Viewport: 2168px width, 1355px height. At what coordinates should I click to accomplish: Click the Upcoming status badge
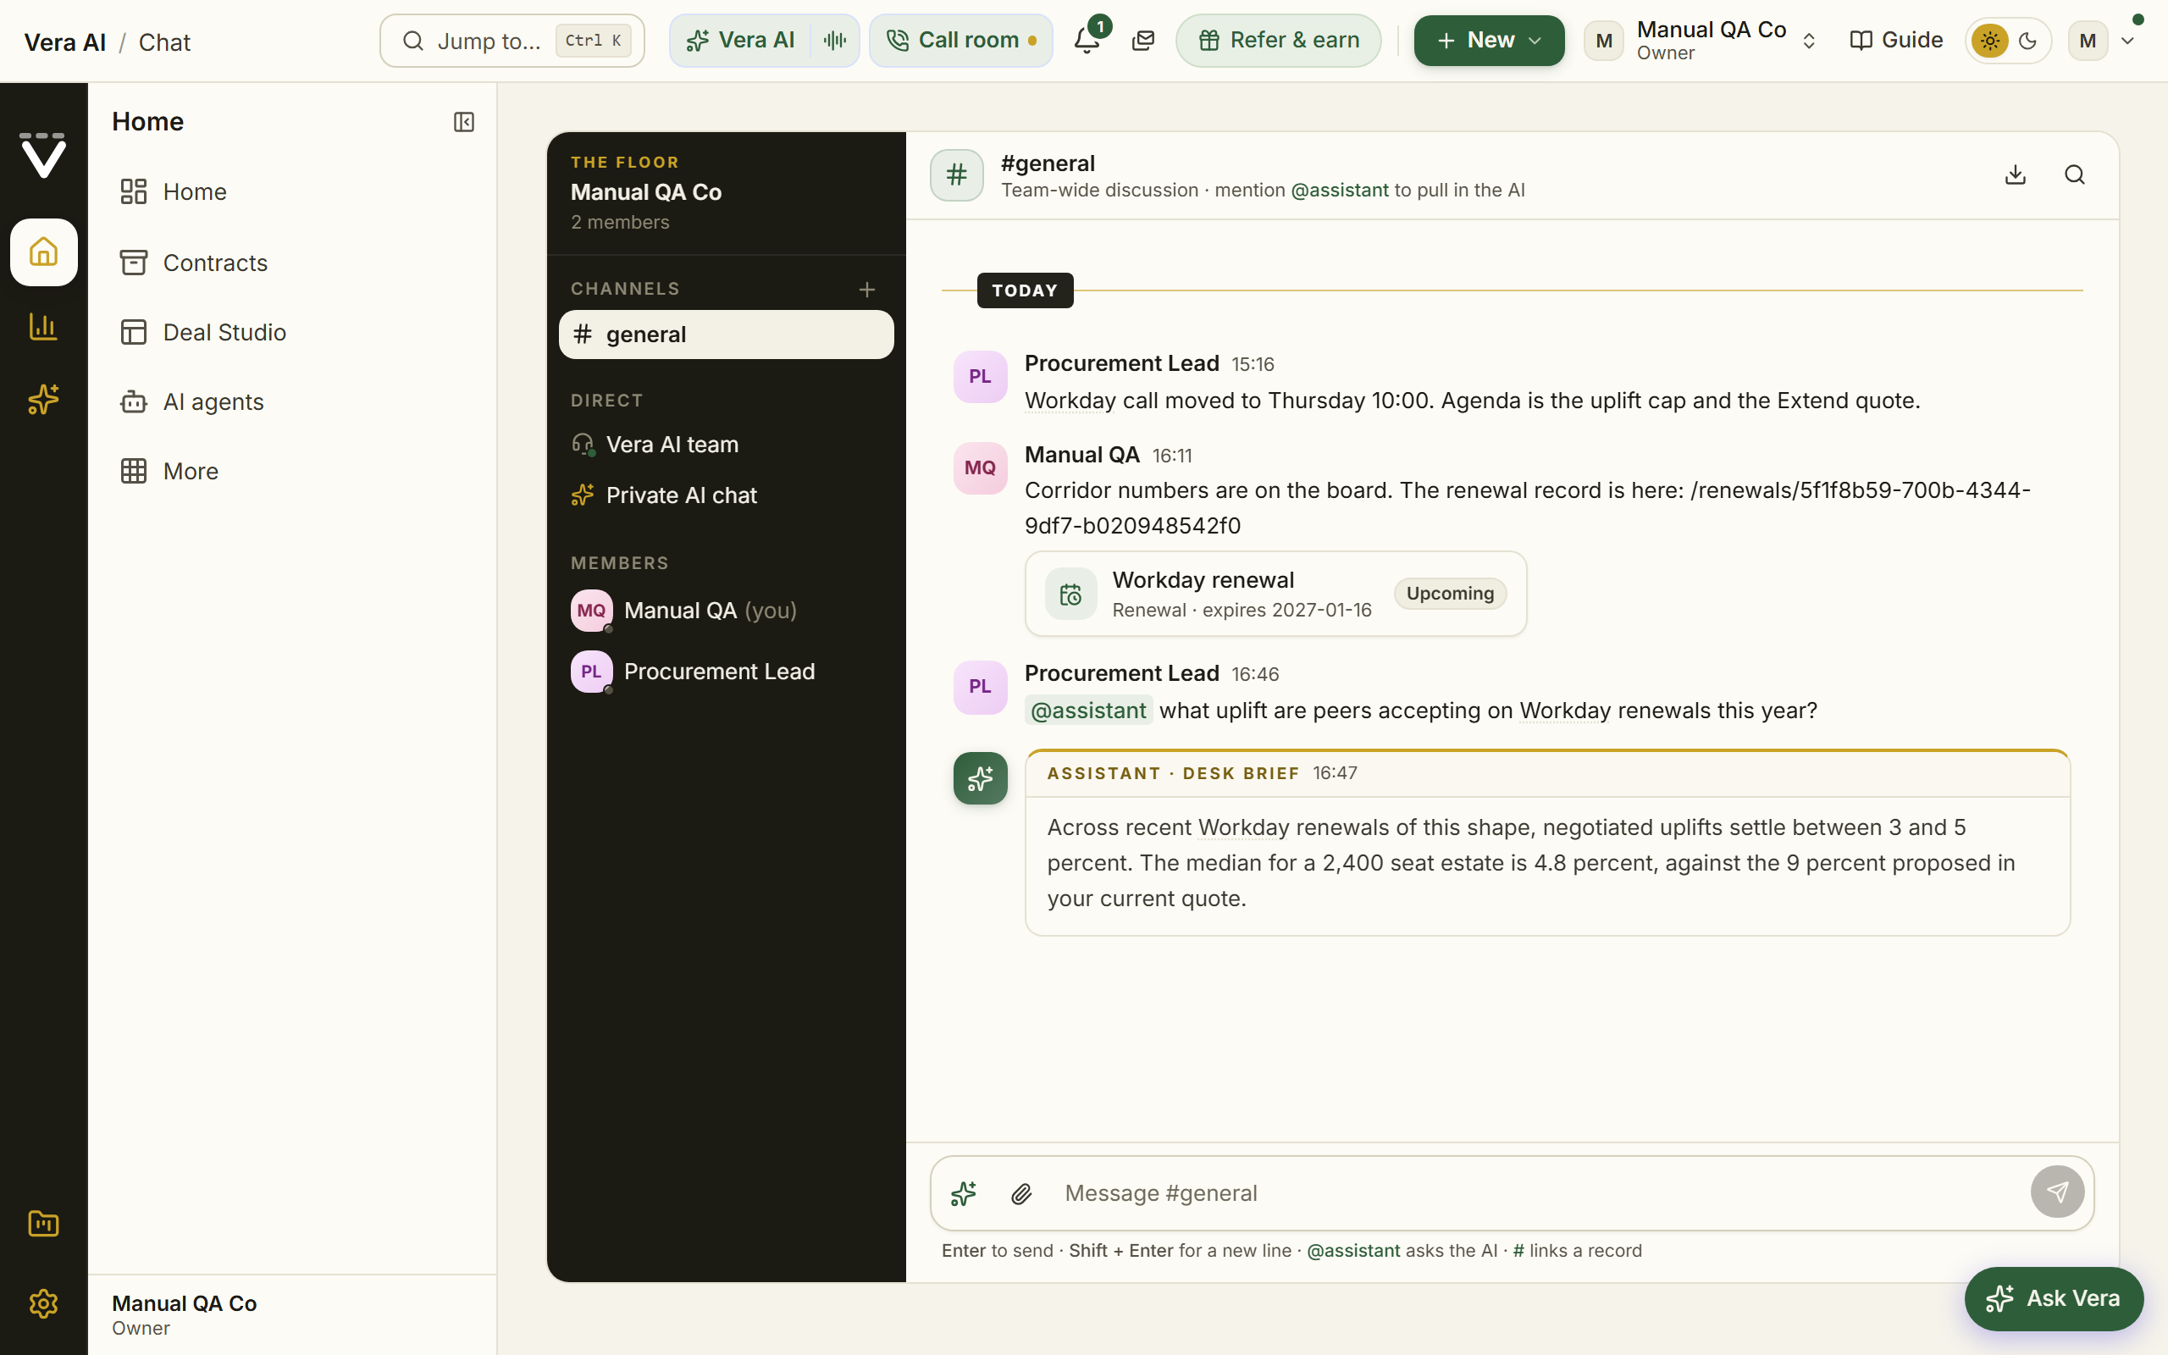(1450, 594)
